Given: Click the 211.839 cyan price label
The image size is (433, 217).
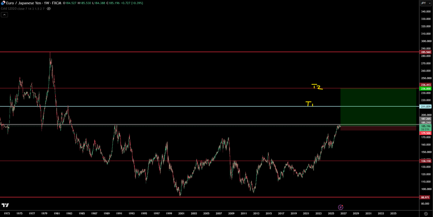Looking at the screenshot, I should coord(426,107).
